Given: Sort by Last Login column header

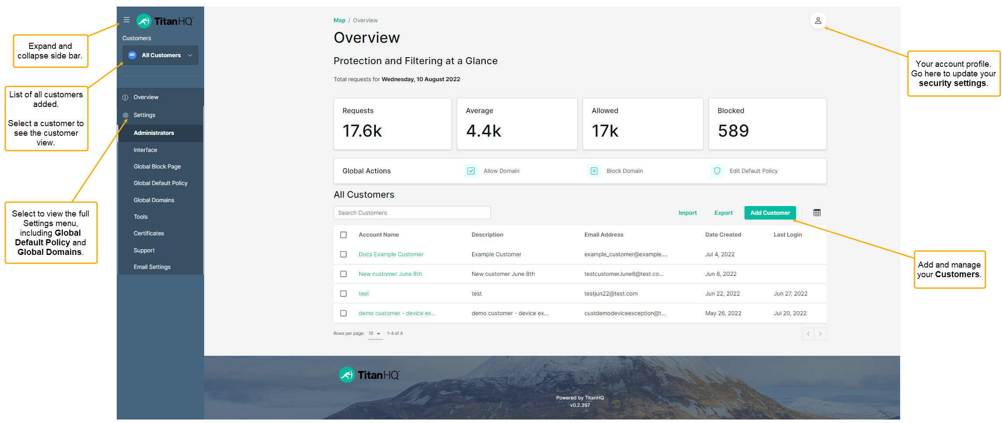Looking at the screenshot, I should point(787,235).
